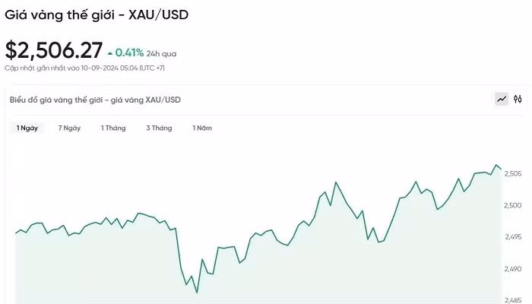This screenshot has height=304, width=532.
Task: Click the $2,506.27 gold price figure
Action: click(x=53, y=50)
